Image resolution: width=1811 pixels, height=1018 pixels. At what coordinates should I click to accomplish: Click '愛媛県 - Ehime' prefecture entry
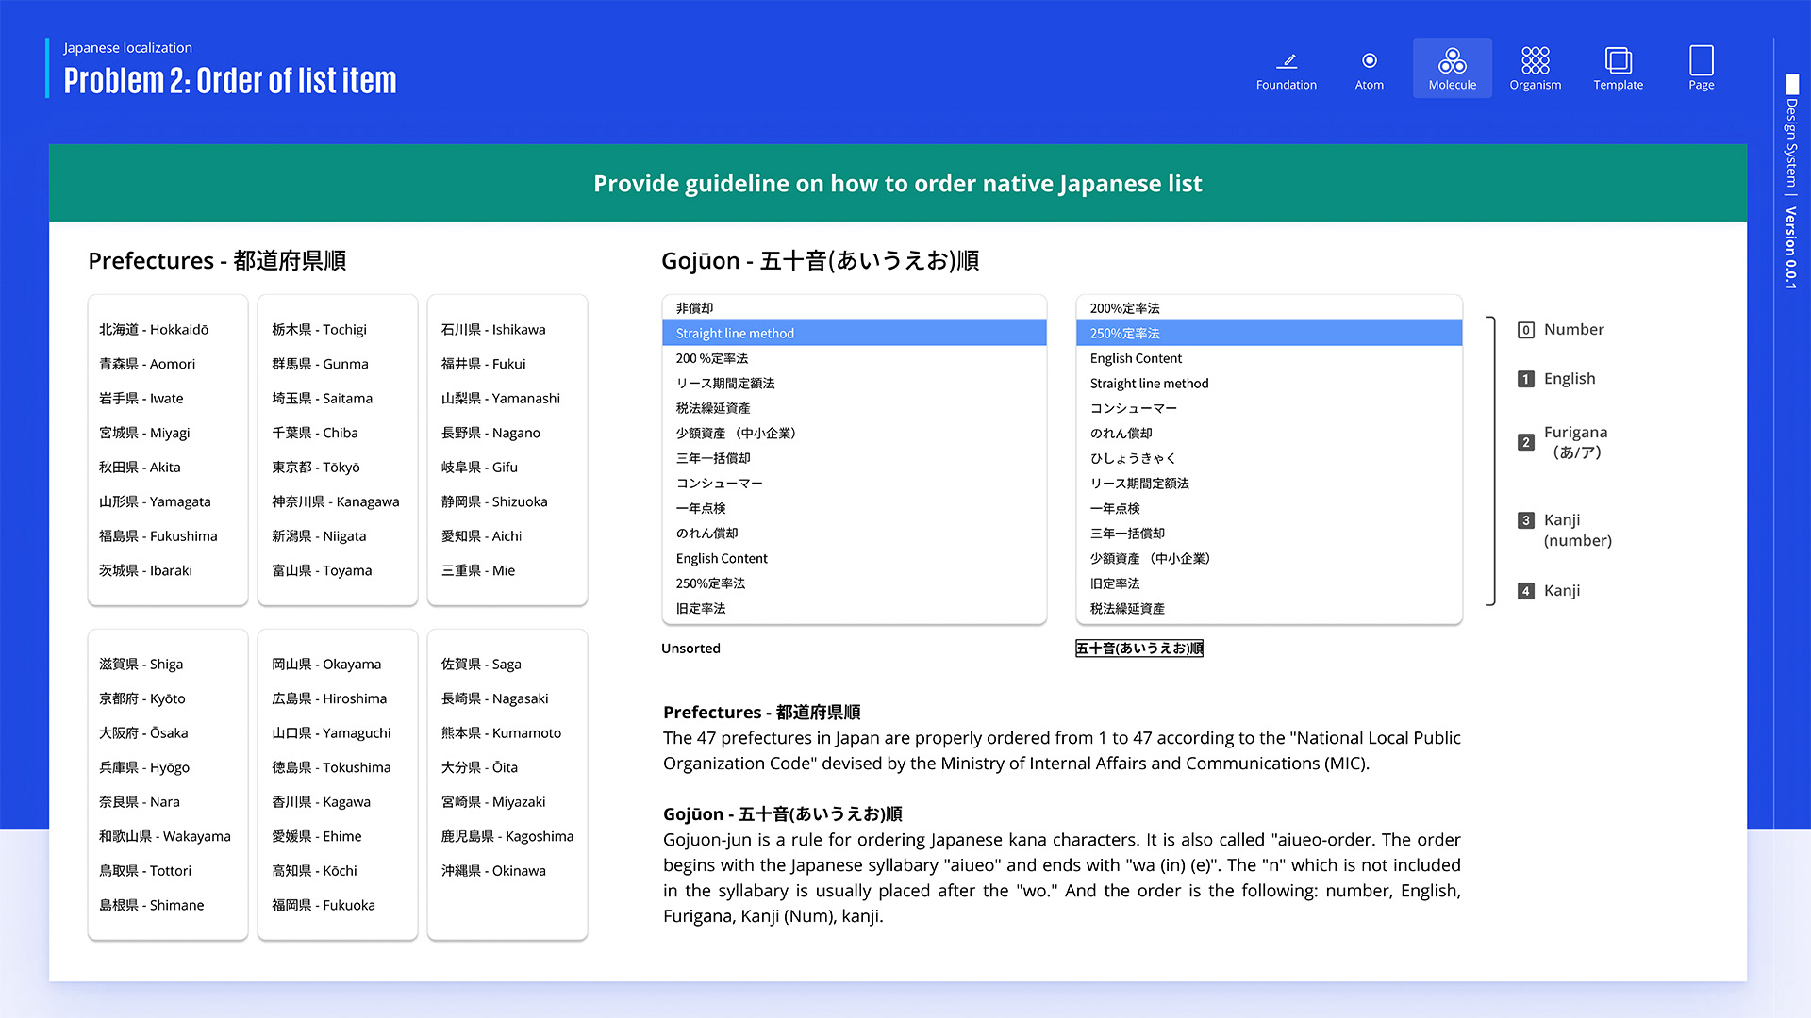tap(317, 836)
